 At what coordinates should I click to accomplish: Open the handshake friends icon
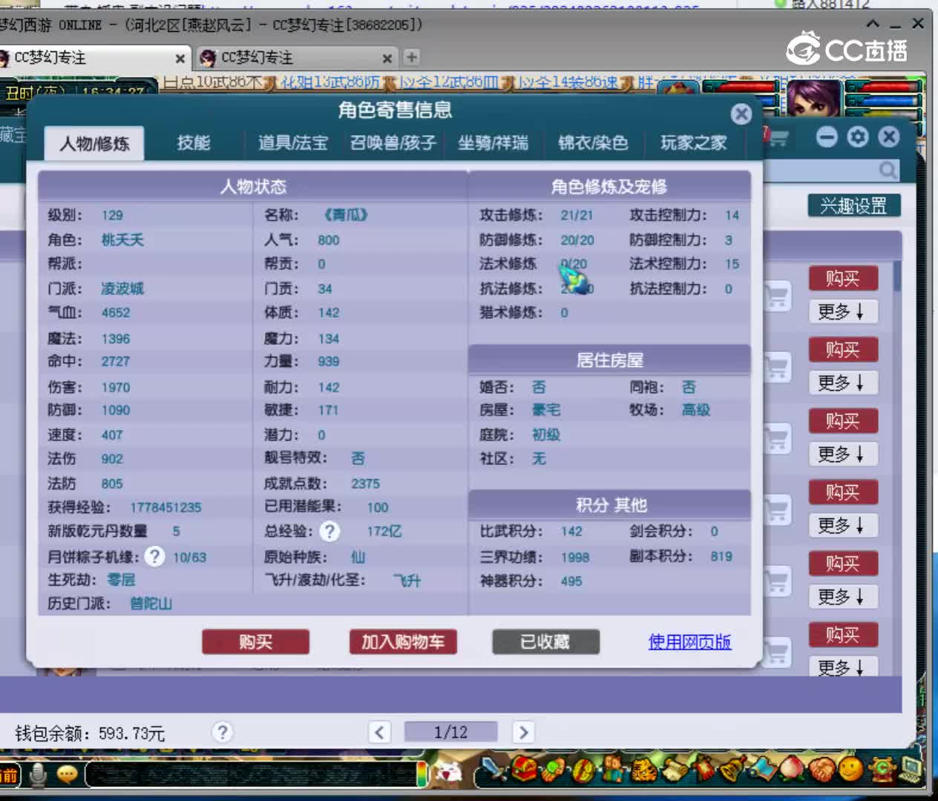pos(822,771)
